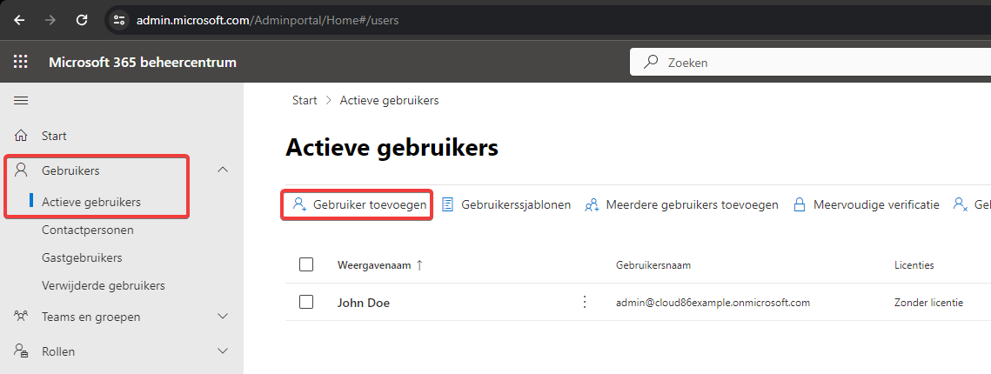Click the Rollen icon in sidebar
Viewport: 991px width, 374px height.
pyautogui.click(x=21, y=351)
